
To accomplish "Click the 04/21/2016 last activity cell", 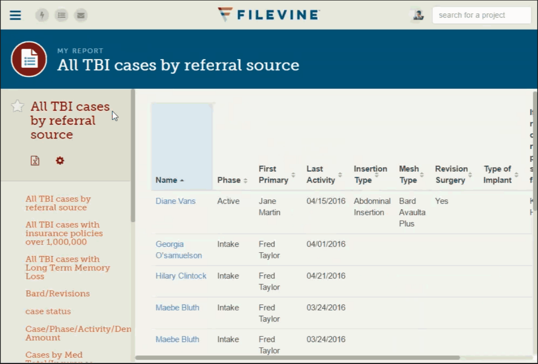I will tap(326, 276).
